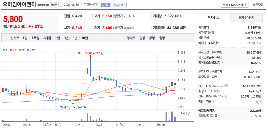Click the 08/20 date label on chart axis
This screenshot has height=128, width=268.
[161, 125]
